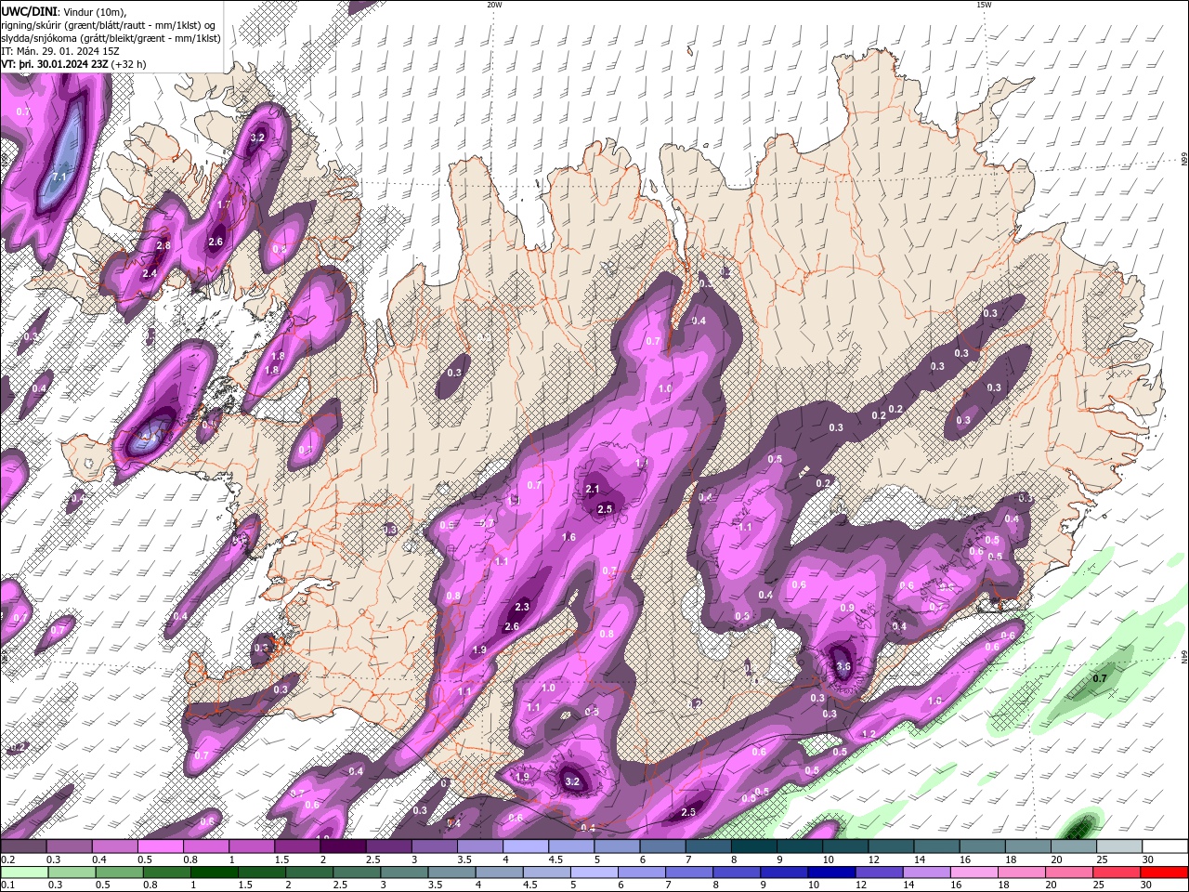Click the dark green rain-scale swatch between 1 and 1.5
The image size is (1189, 892).
(x=214, y=872)
